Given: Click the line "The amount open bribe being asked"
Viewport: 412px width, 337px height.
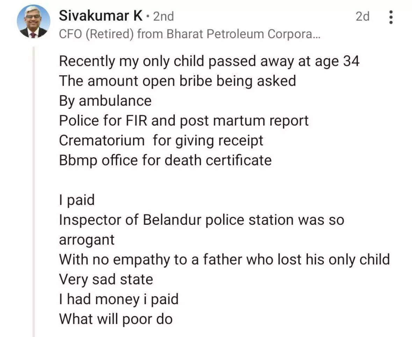Looking at the screenshot, I should [177, 81].
